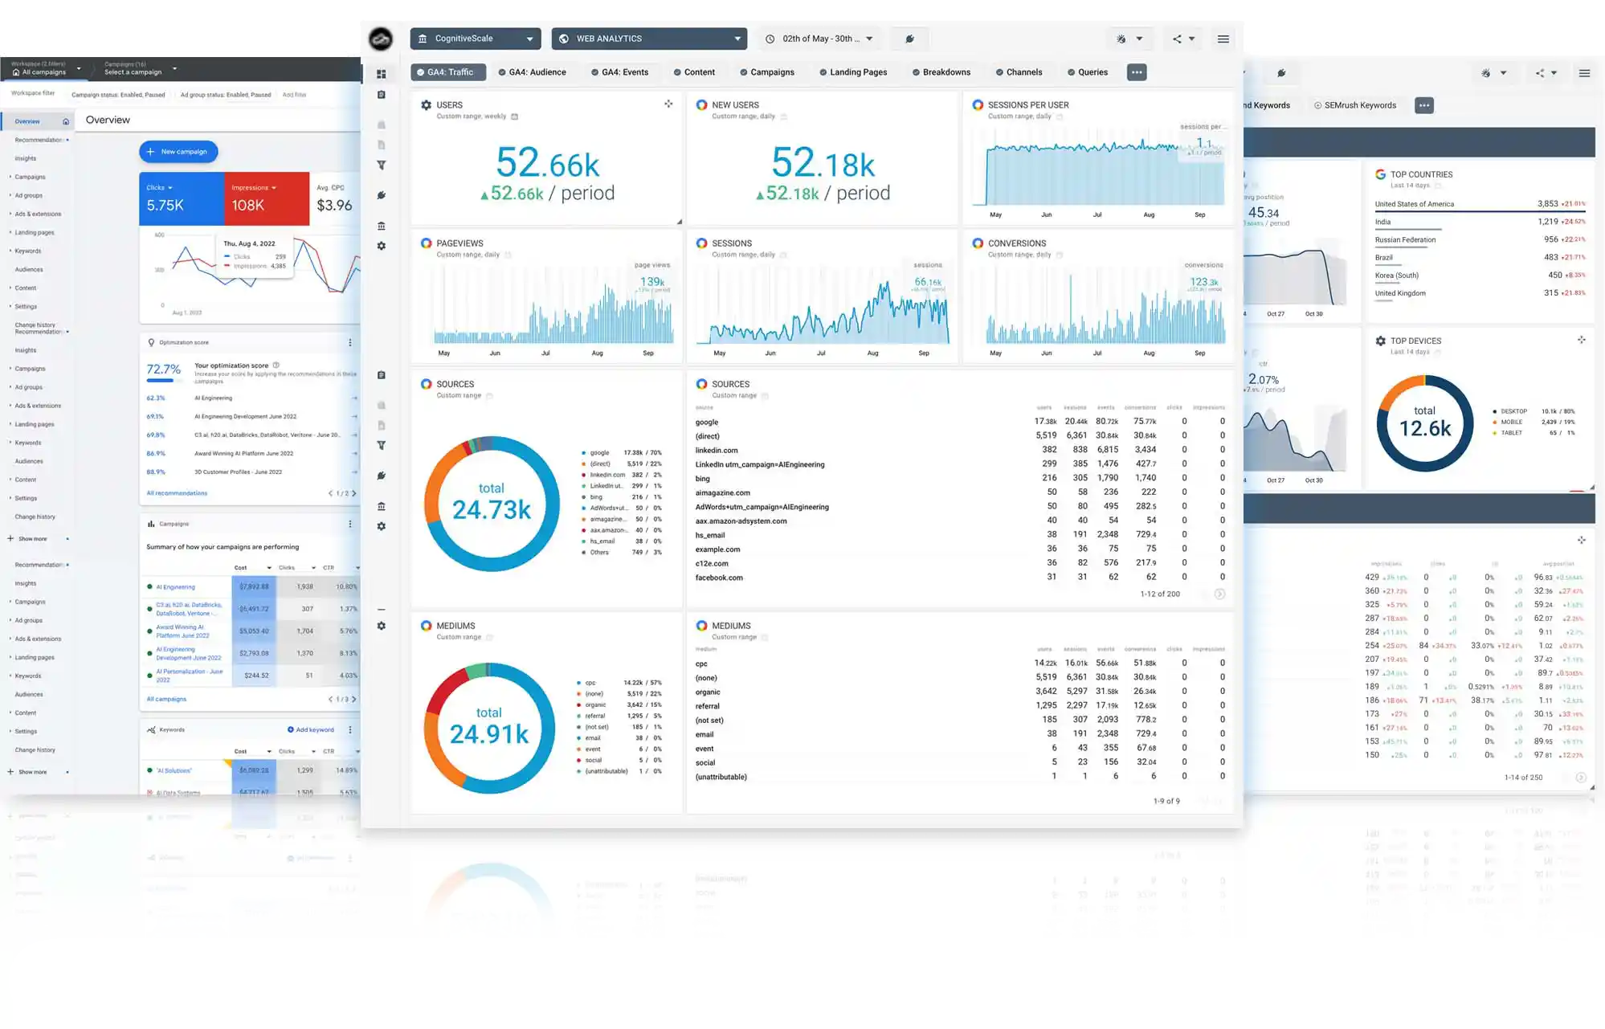
Task: Open the three-dot menu on Optimization score card
Action: click(349, 343)
